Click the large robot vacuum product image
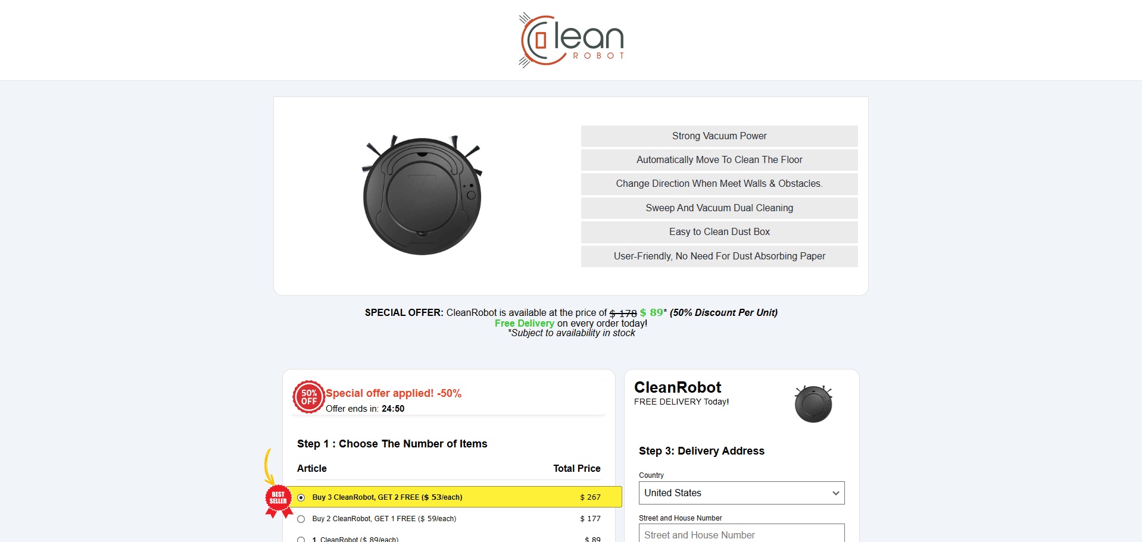Screen dimensions: 1142x542 click(x=422, y=195)
